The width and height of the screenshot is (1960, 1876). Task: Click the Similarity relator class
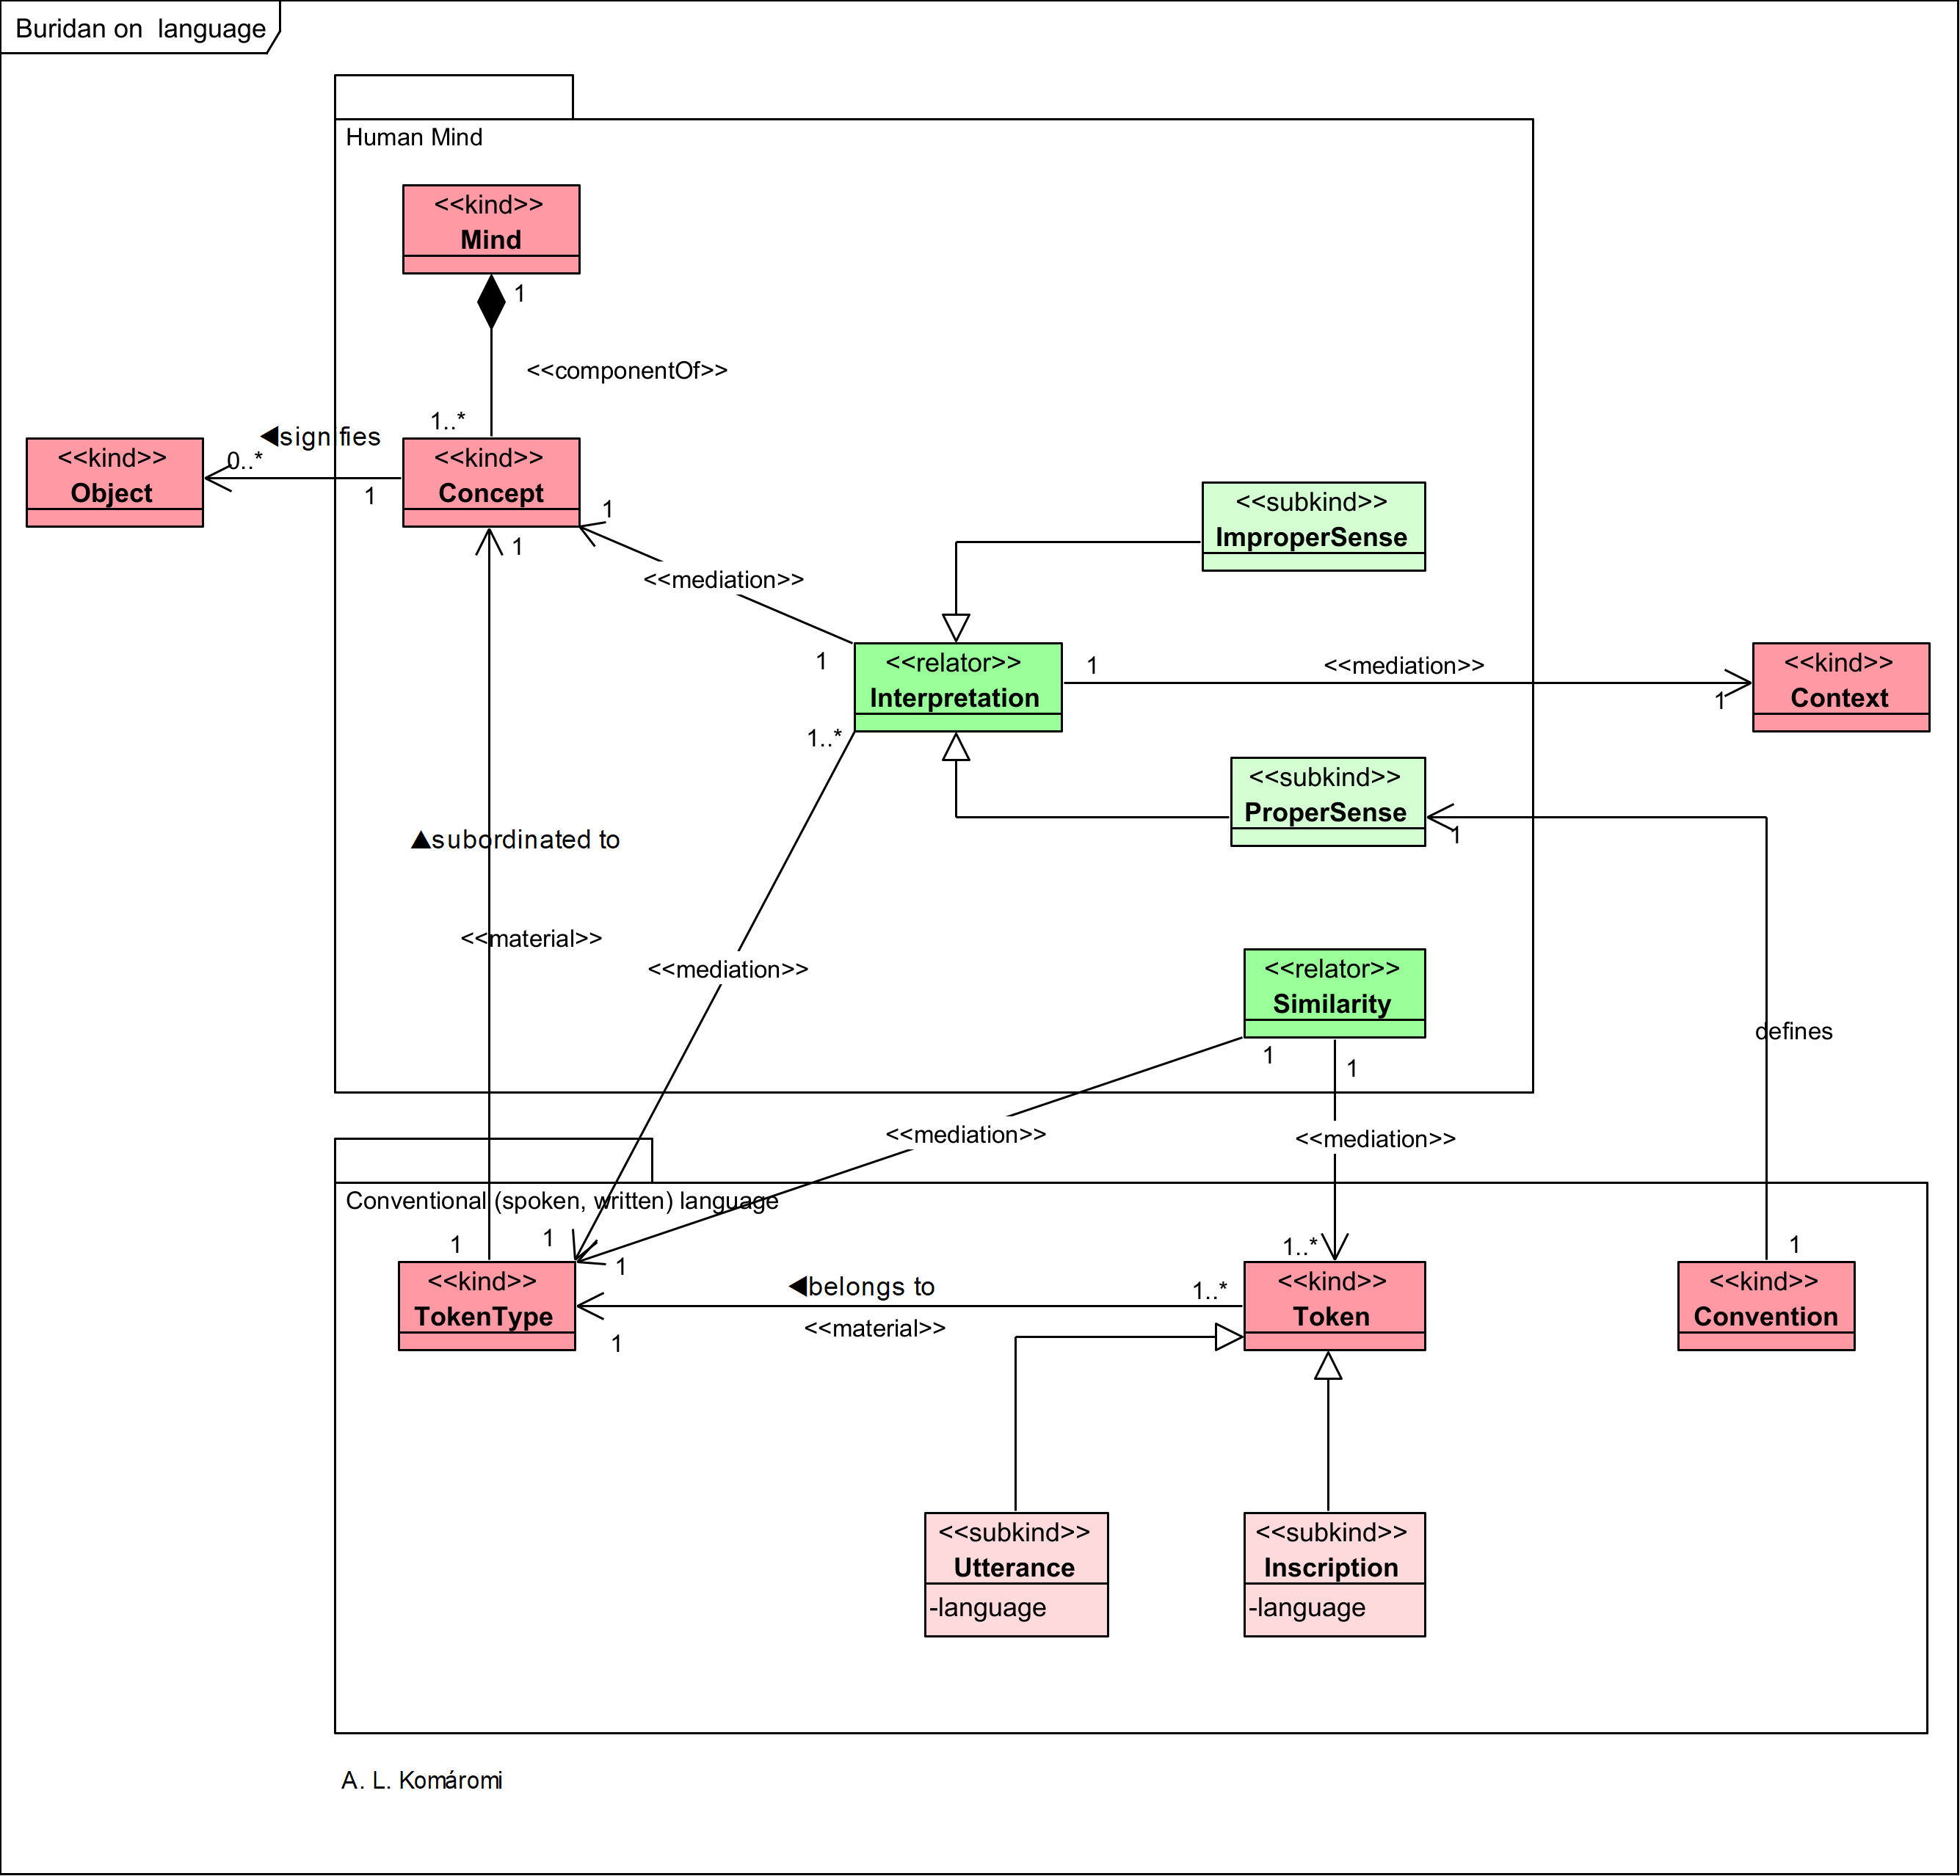pos(1334,993)
